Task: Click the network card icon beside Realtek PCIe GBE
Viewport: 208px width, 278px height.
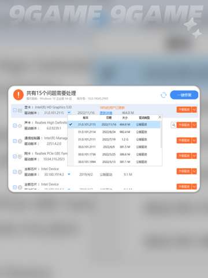Action: [x=20, y=157]
